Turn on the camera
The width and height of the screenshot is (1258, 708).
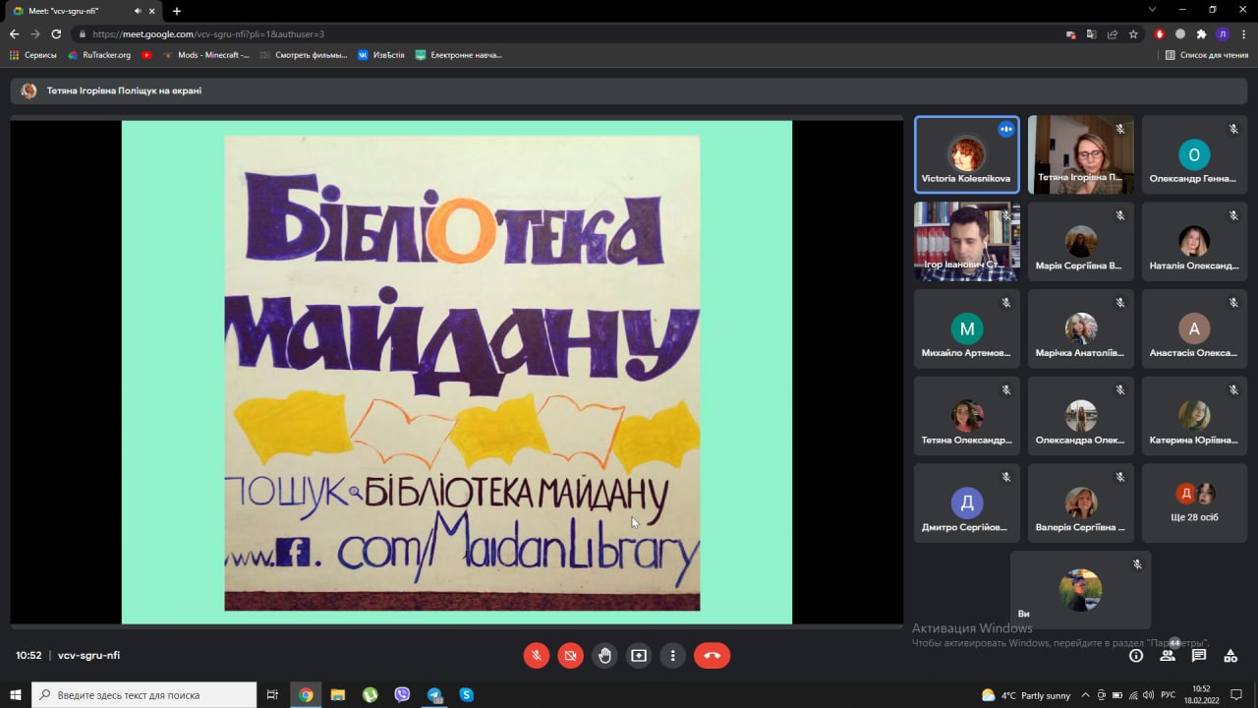coord(570,655)
